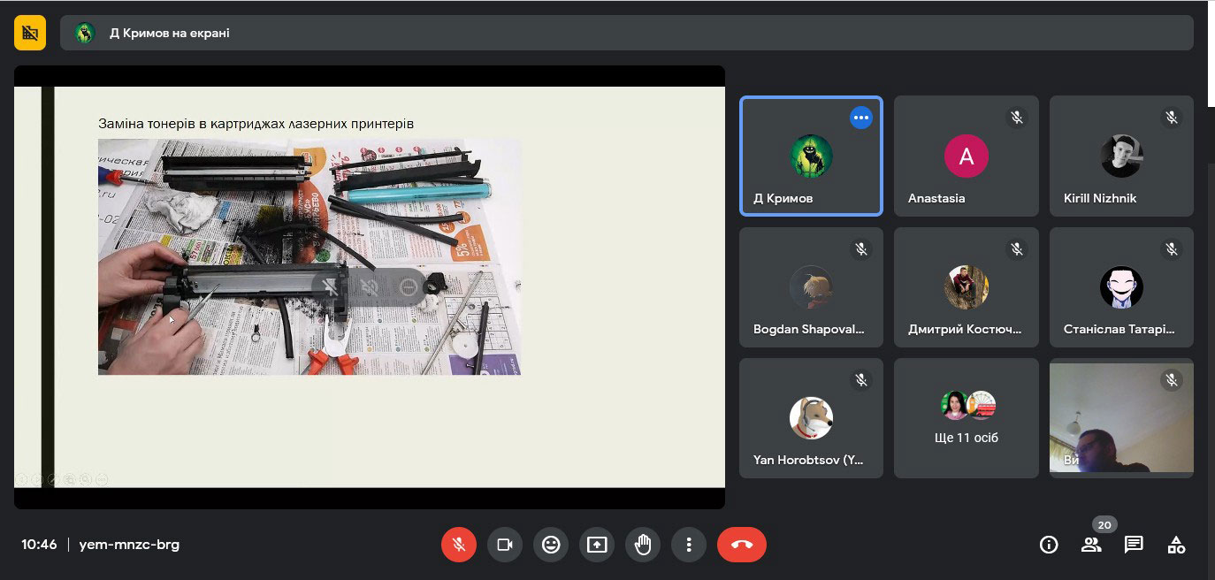Click Д Кримов green hooded avatar in the tile

pyautogui.click(x=811, y=156)
